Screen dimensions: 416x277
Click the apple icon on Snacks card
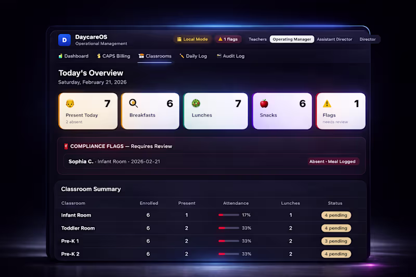click(x=264, y=103)
